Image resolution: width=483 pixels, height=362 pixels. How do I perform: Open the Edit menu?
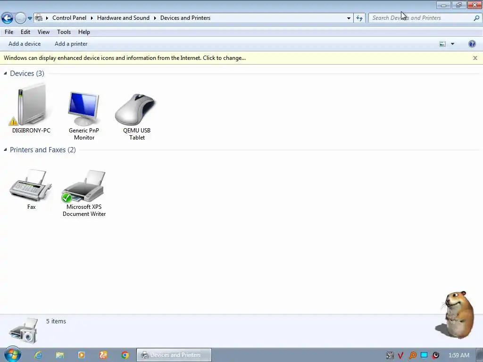(25, 32)
